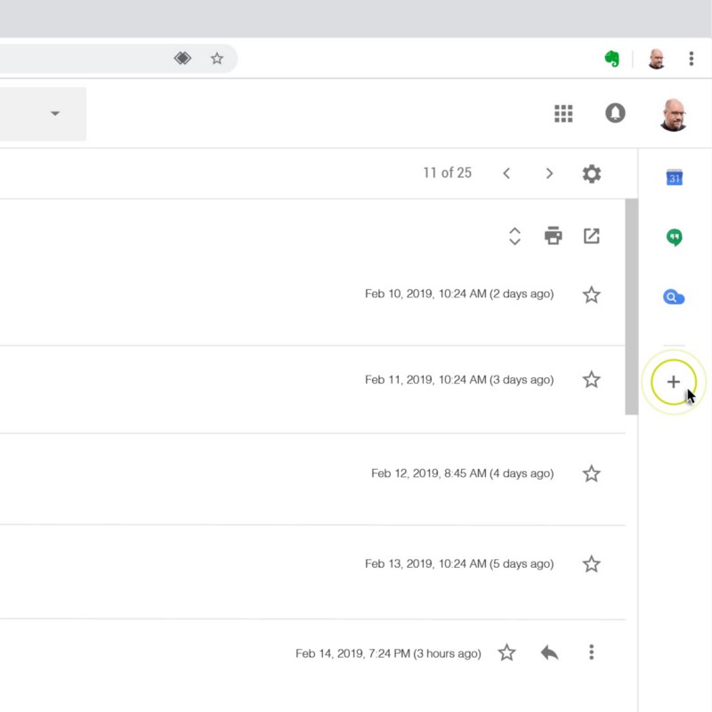Star the Feb 12, 2019 message
The image size is (712, 712).
591,473
